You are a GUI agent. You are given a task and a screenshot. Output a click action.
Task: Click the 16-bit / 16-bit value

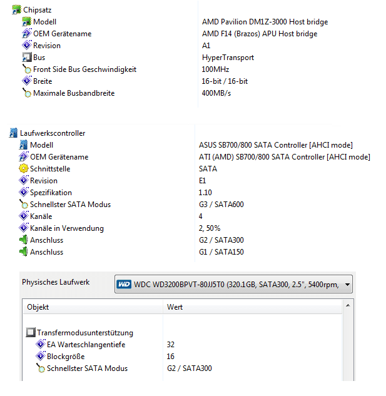[225, 81]
